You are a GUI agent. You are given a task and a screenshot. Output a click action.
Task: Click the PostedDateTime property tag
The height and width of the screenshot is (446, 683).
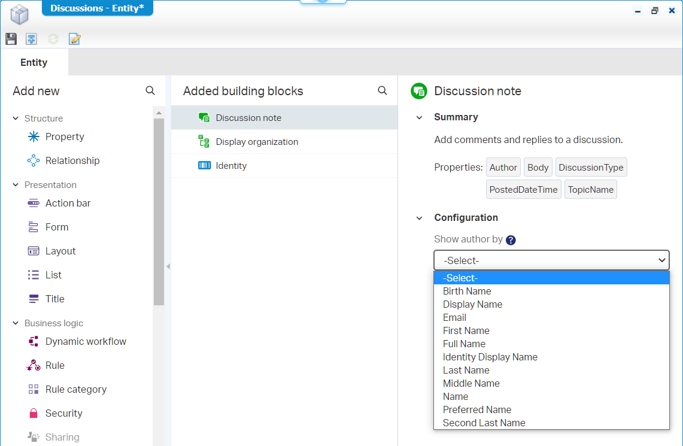(523, 190)
